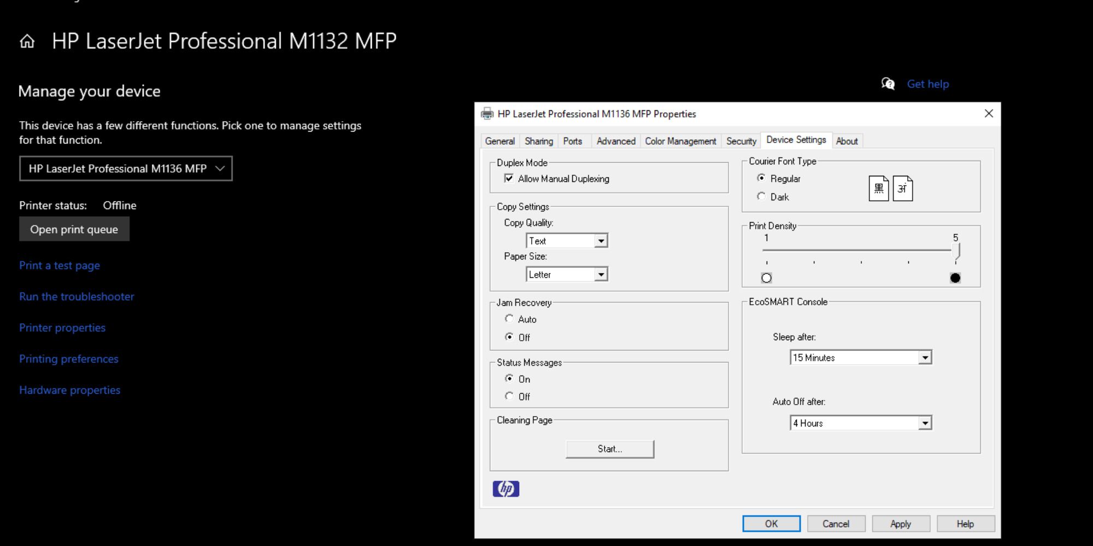Click the Help button
The image size is (1093, 546).
966,524
